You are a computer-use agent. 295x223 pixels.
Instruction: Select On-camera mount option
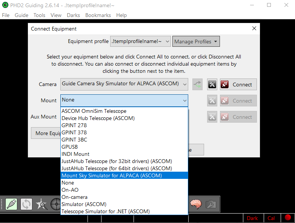pyautogui.click(x=74, y=197)
